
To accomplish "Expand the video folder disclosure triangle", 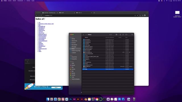I will click(83, 69).
